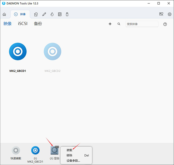Open the disc burn flame icon

click(52, 14)
